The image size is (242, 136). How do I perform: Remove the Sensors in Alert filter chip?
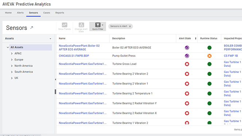pos(130,26)
